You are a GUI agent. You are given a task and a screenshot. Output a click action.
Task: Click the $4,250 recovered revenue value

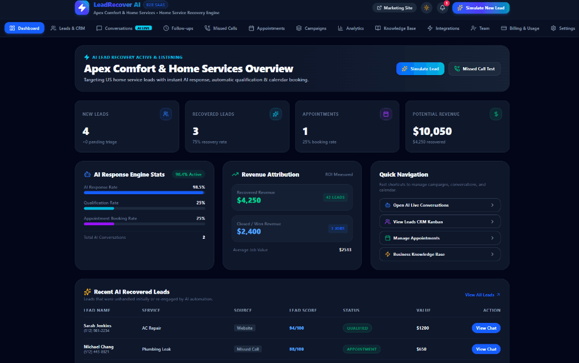point(249,200)
